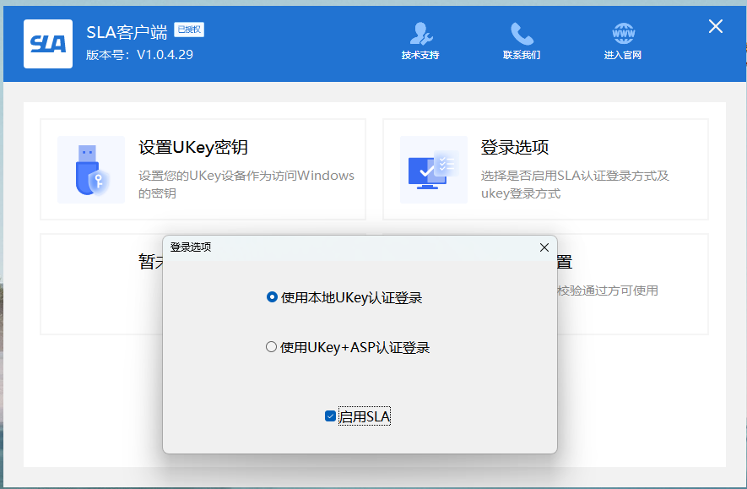The image size is (747, 489).
Task: Click the 登录选项 monitor checklist icon
Action: [434, 170]
